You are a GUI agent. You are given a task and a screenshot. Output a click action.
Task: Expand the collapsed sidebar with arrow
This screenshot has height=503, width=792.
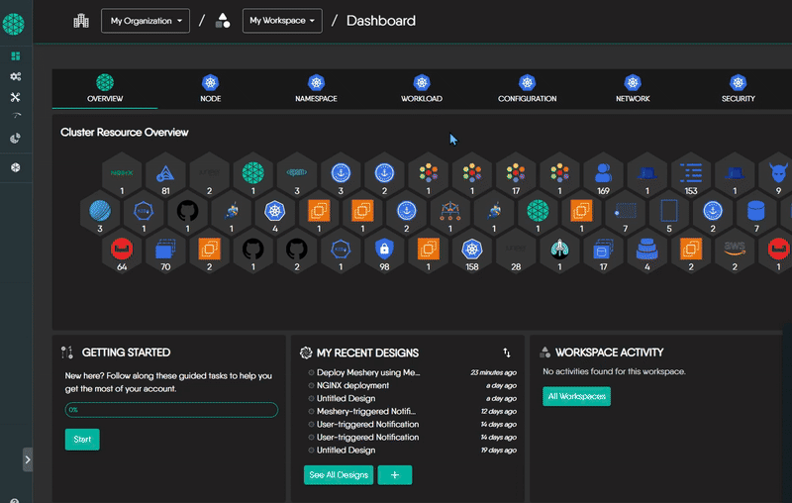pos(27,459)
